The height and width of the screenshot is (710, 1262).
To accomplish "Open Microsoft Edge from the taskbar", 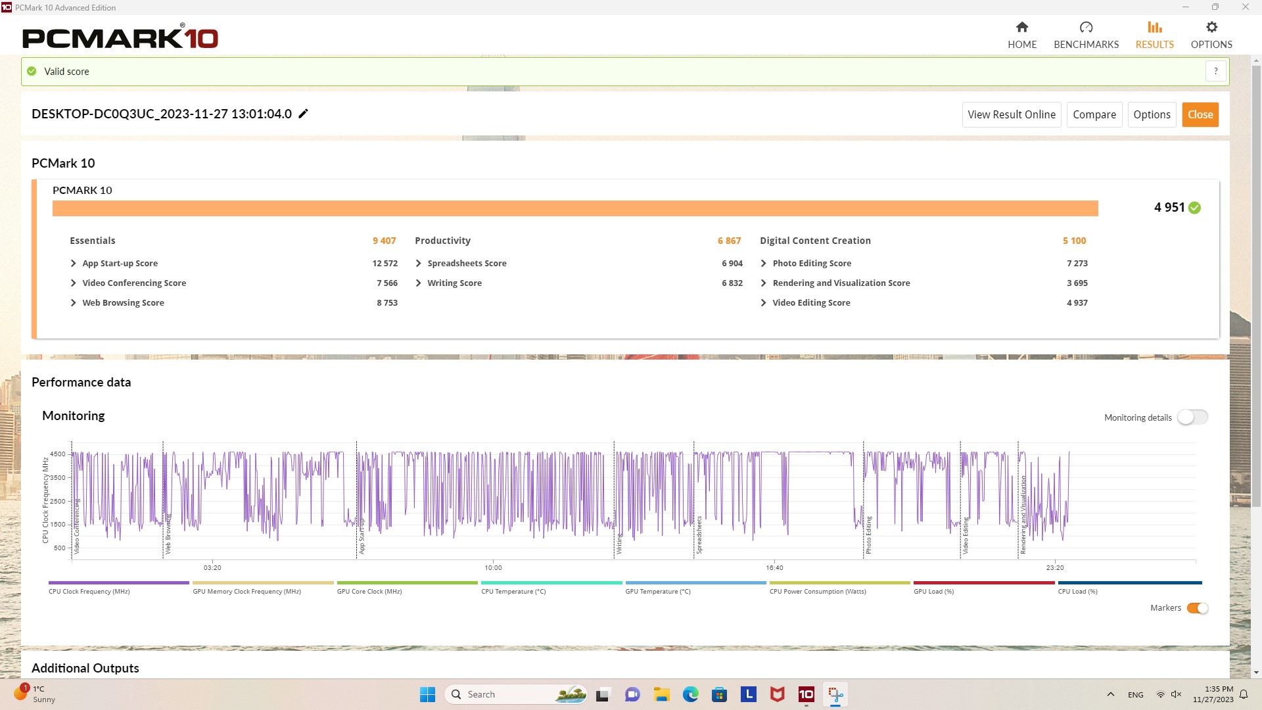I will (x=690, y=694).
